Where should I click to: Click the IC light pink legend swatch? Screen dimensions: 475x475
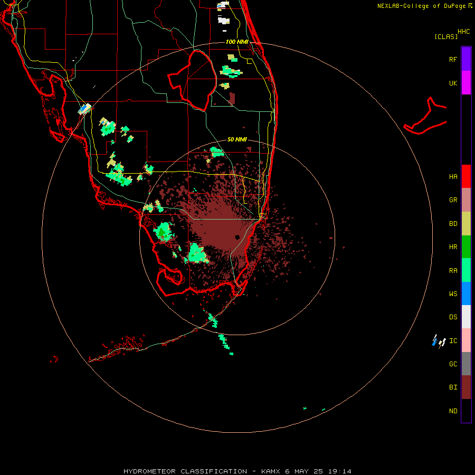pyautogui.click(x=466, y=340)
